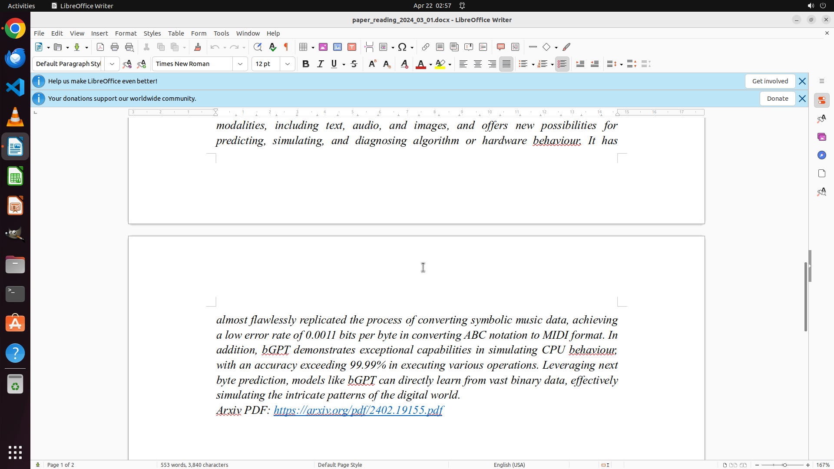The image size is (834, 469).
Task: Export document directly as PDF
Action: click(x=100, y=47)
